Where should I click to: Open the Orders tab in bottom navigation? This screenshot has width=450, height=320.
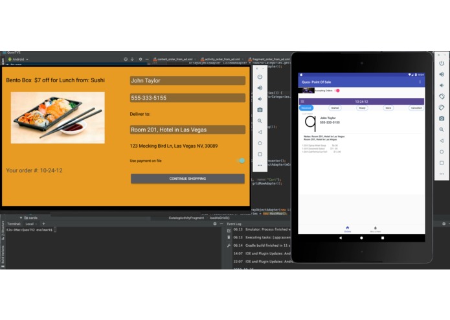(x=348, y=229)
